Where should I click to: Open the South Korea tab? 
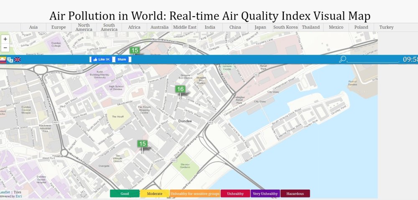(x=285, y=27)
